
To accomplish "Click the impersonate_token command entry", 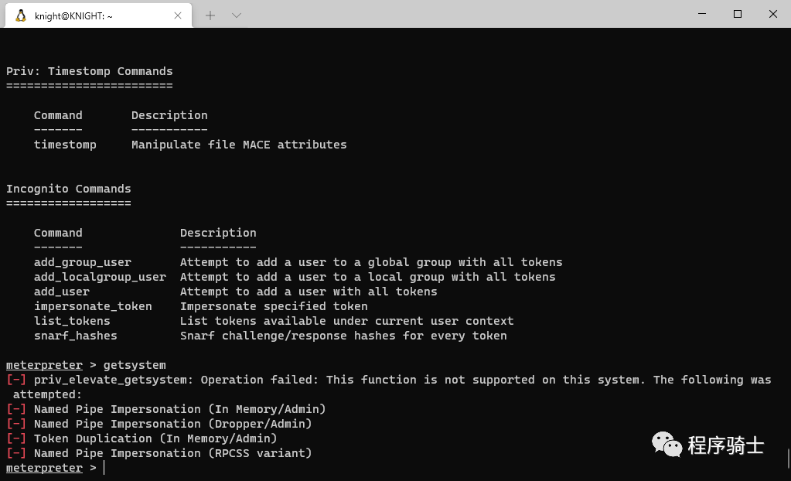I will point(93,306).
